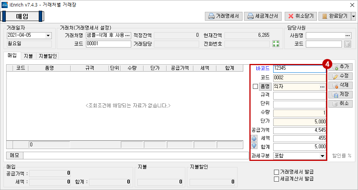
Task: Enable 거래명세서 발급 checkbox
Action: (x=277, y=172)
